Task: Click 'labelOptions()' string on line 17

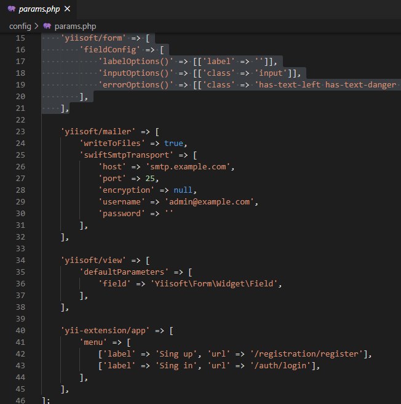Action: coord(136,62)
